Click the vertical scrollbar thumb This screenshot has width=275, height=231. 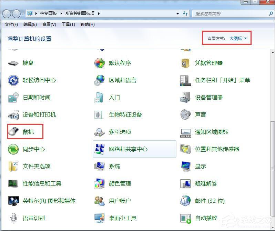pyautogui.click(x=273, y=169)
